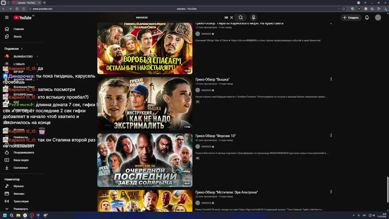
Task: Open more options for the Вышка video
Action: tap(331, 79)
